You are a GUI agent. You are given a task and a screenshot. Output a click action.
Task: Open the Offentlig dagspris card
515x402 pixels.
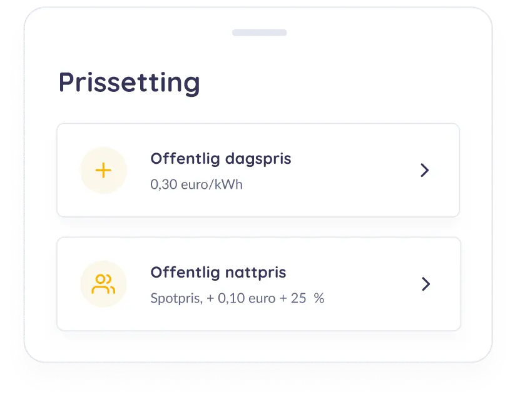click(x=258, y=170)
